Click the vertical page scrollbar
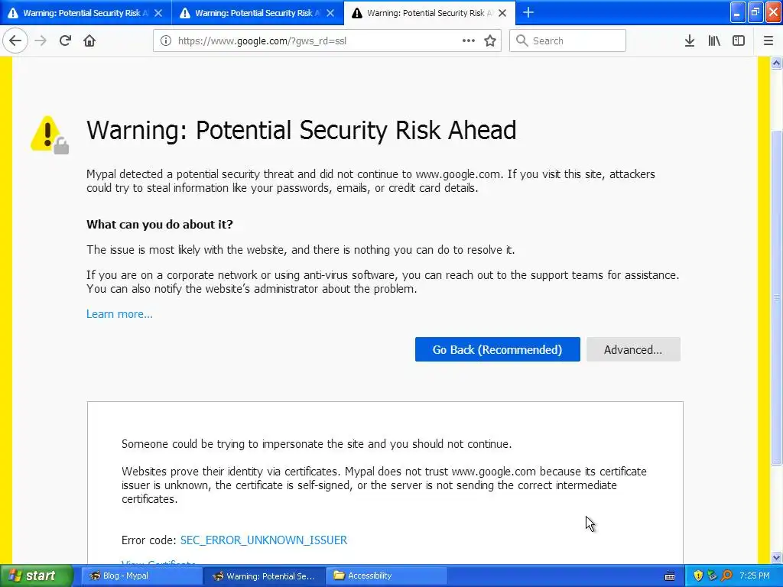 777,298
